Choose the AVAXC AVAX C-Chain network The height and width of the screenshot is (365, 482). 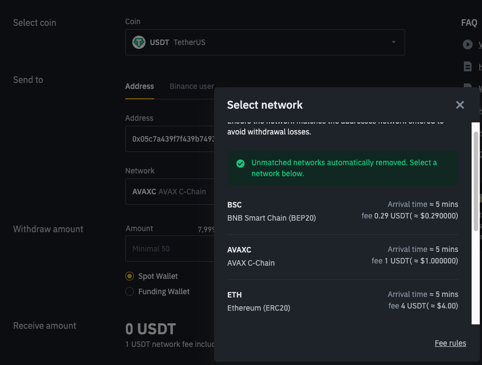343,256
